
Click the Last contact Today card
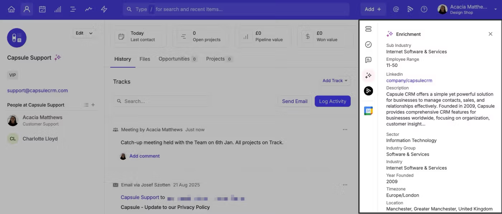coord(140,36)
